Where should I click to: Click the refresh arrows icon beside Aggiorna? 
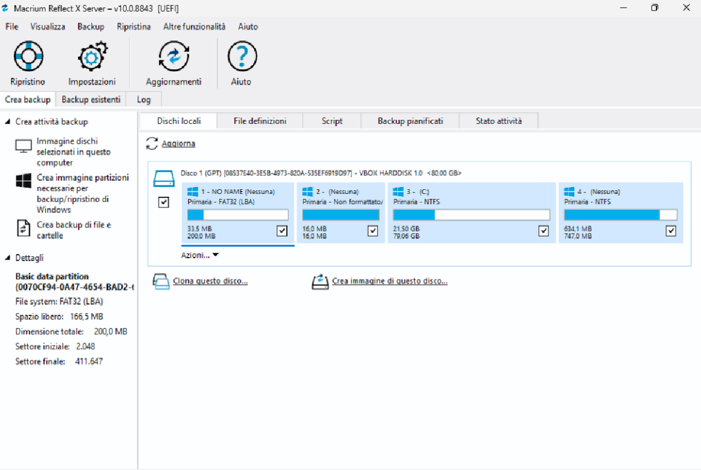click(152, 143)
